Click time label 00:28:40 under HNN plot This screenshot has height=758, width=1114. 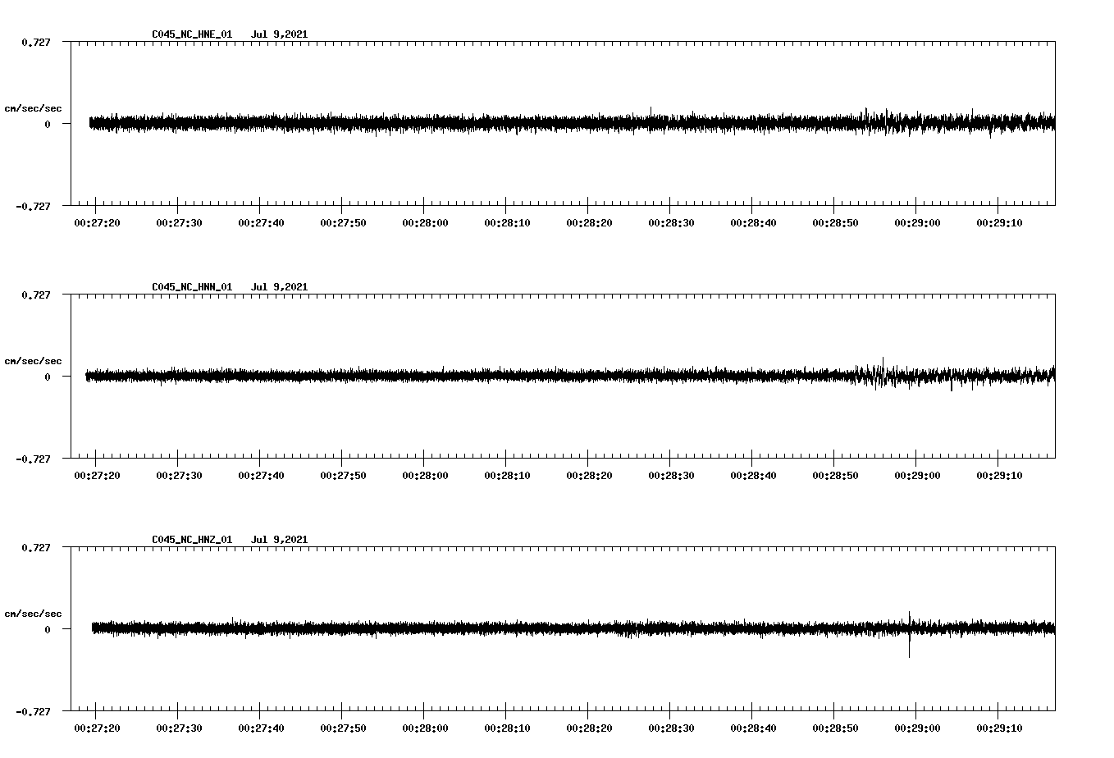(753, 476)
